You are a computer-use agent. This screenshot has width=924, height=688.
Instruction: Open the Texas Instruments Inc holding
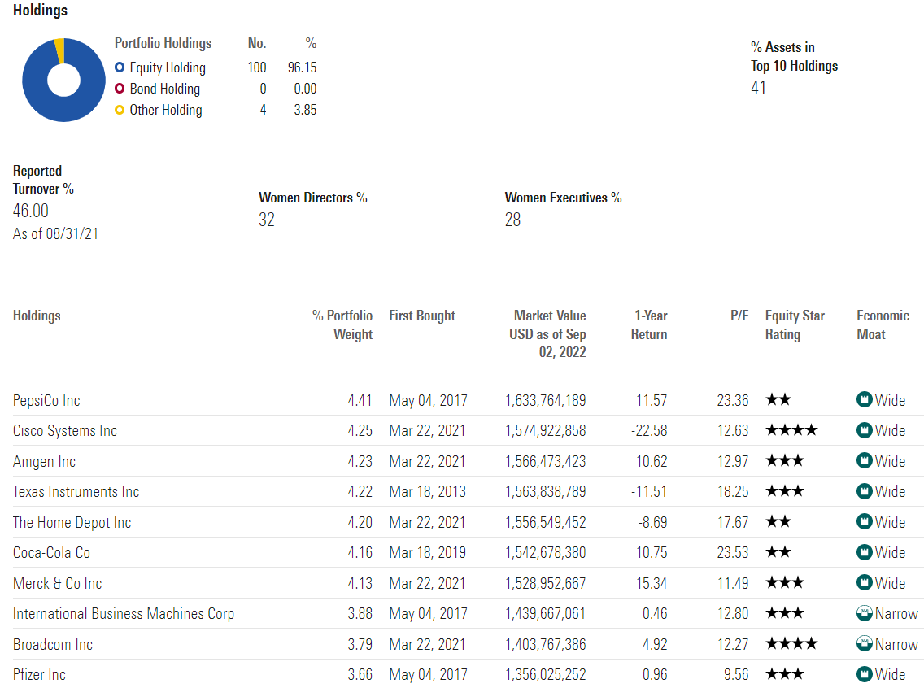click(x=76, y=492)
